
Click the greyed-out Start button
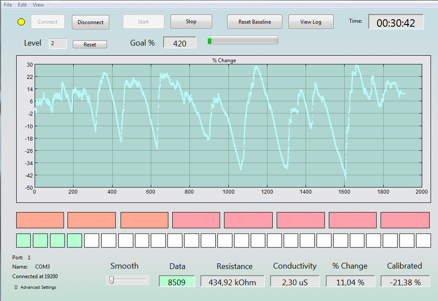pos(143,22)
